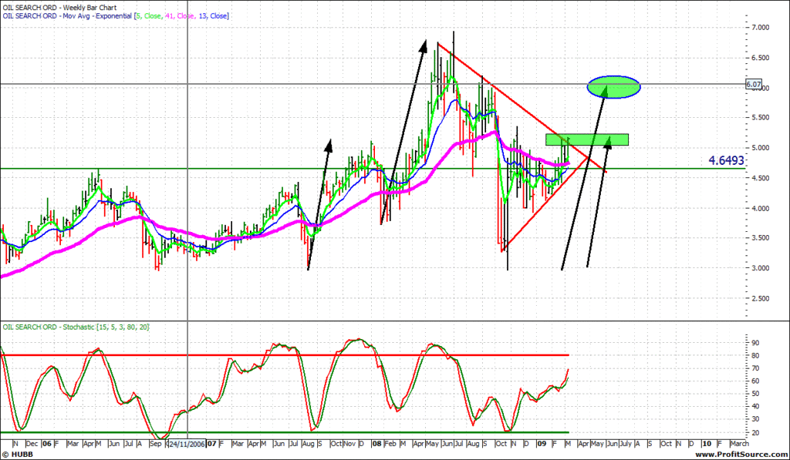Click the 90 stochastic axis label
This screenshot has width=790, height=460.
755,343
